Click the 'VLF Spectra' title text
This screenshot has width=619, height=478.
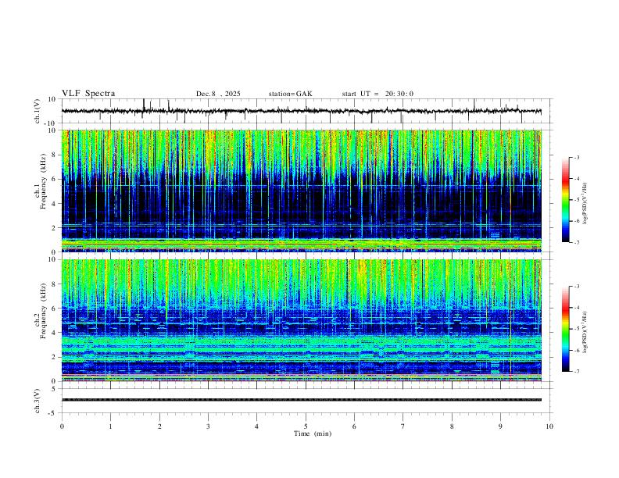coord(88,94)
